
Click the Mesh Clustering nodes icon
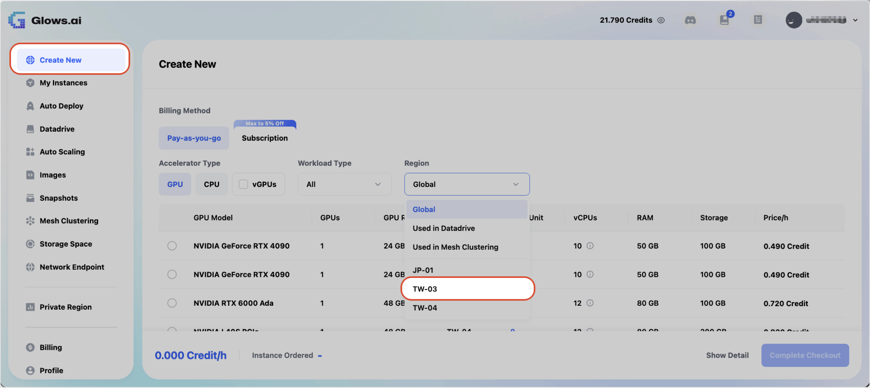tap(30, 221)
